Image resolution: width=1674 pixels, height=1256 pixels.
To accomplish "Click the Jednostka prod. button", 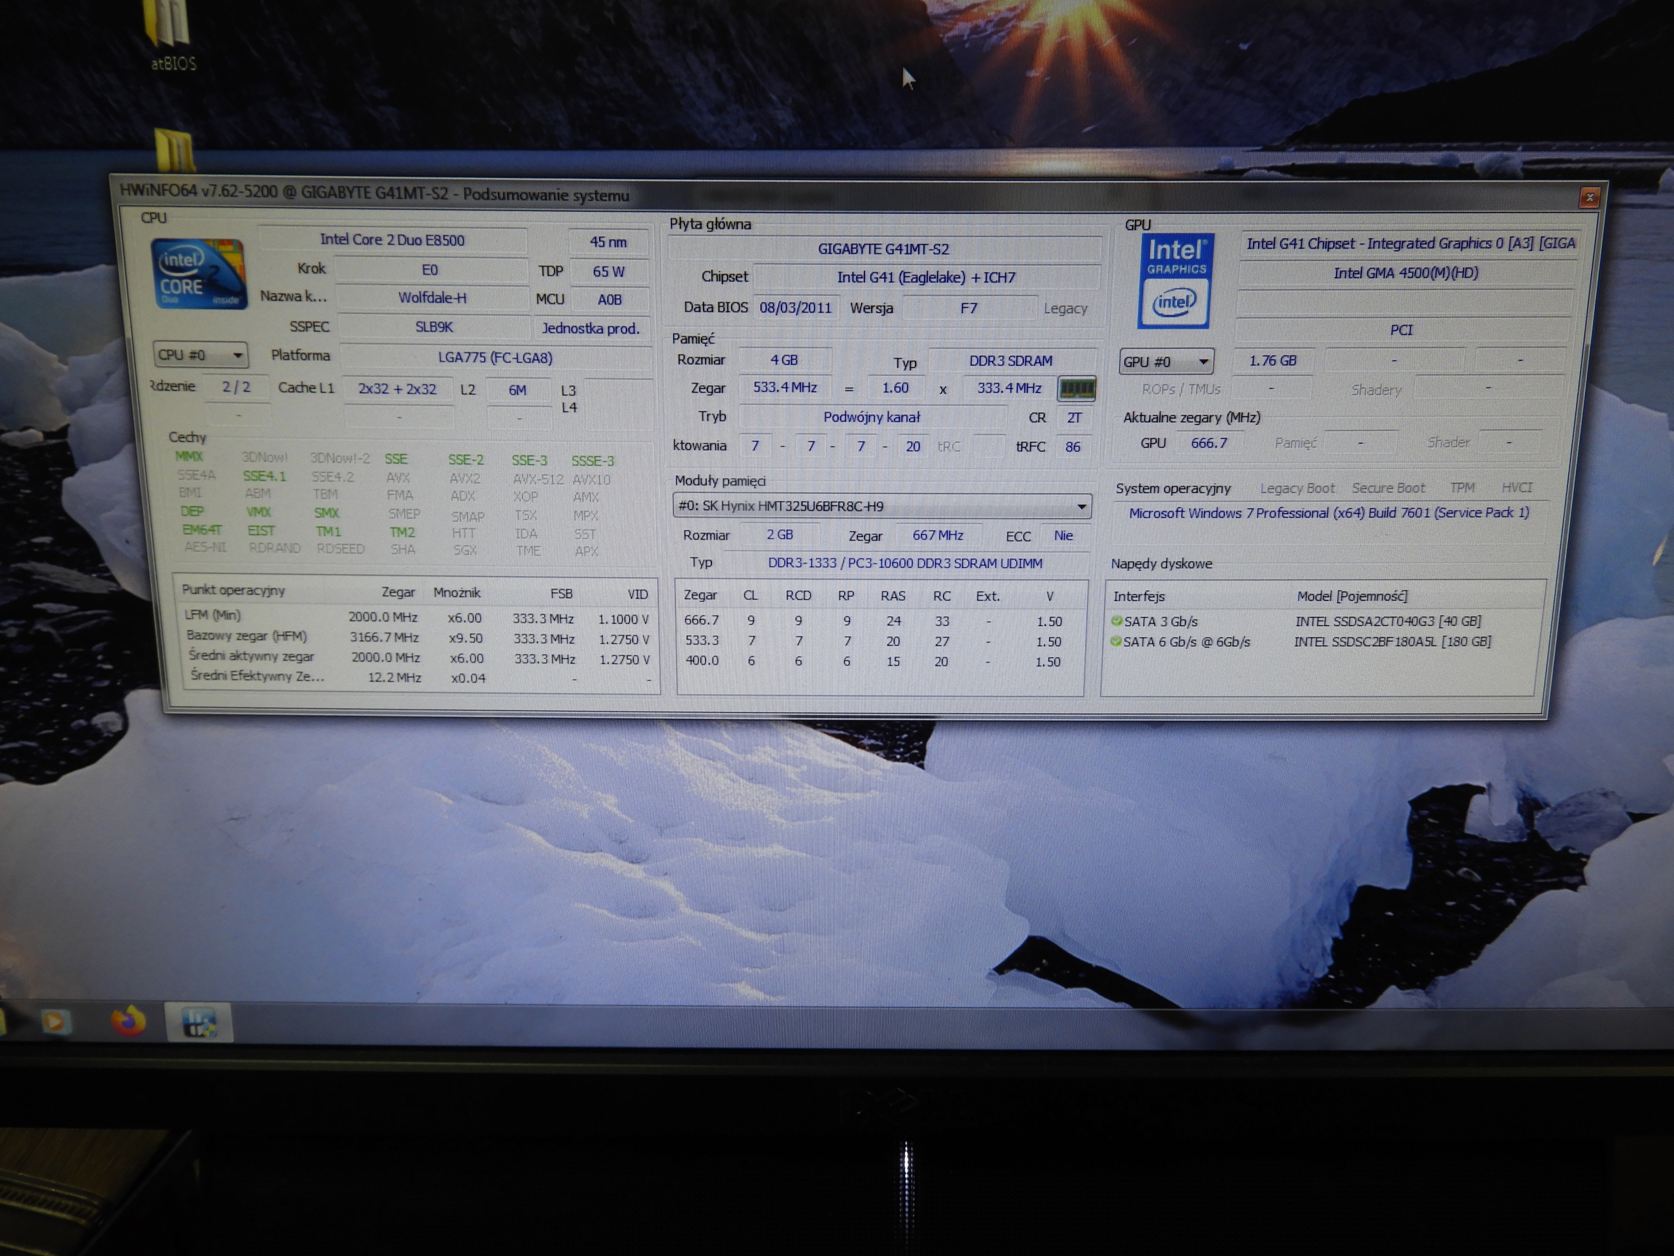I will coord(592,328).
